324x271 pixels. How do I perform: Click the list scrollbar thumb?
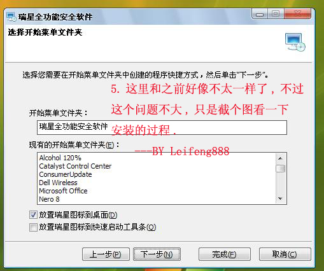point(280,169)
